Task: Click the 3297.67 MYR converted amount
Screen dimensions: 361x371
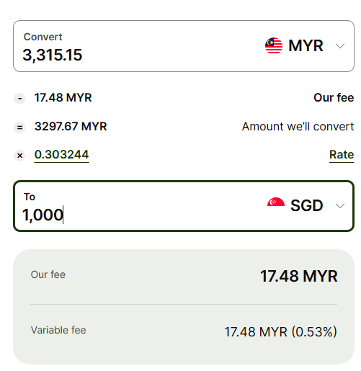Action: click(71, 126)
